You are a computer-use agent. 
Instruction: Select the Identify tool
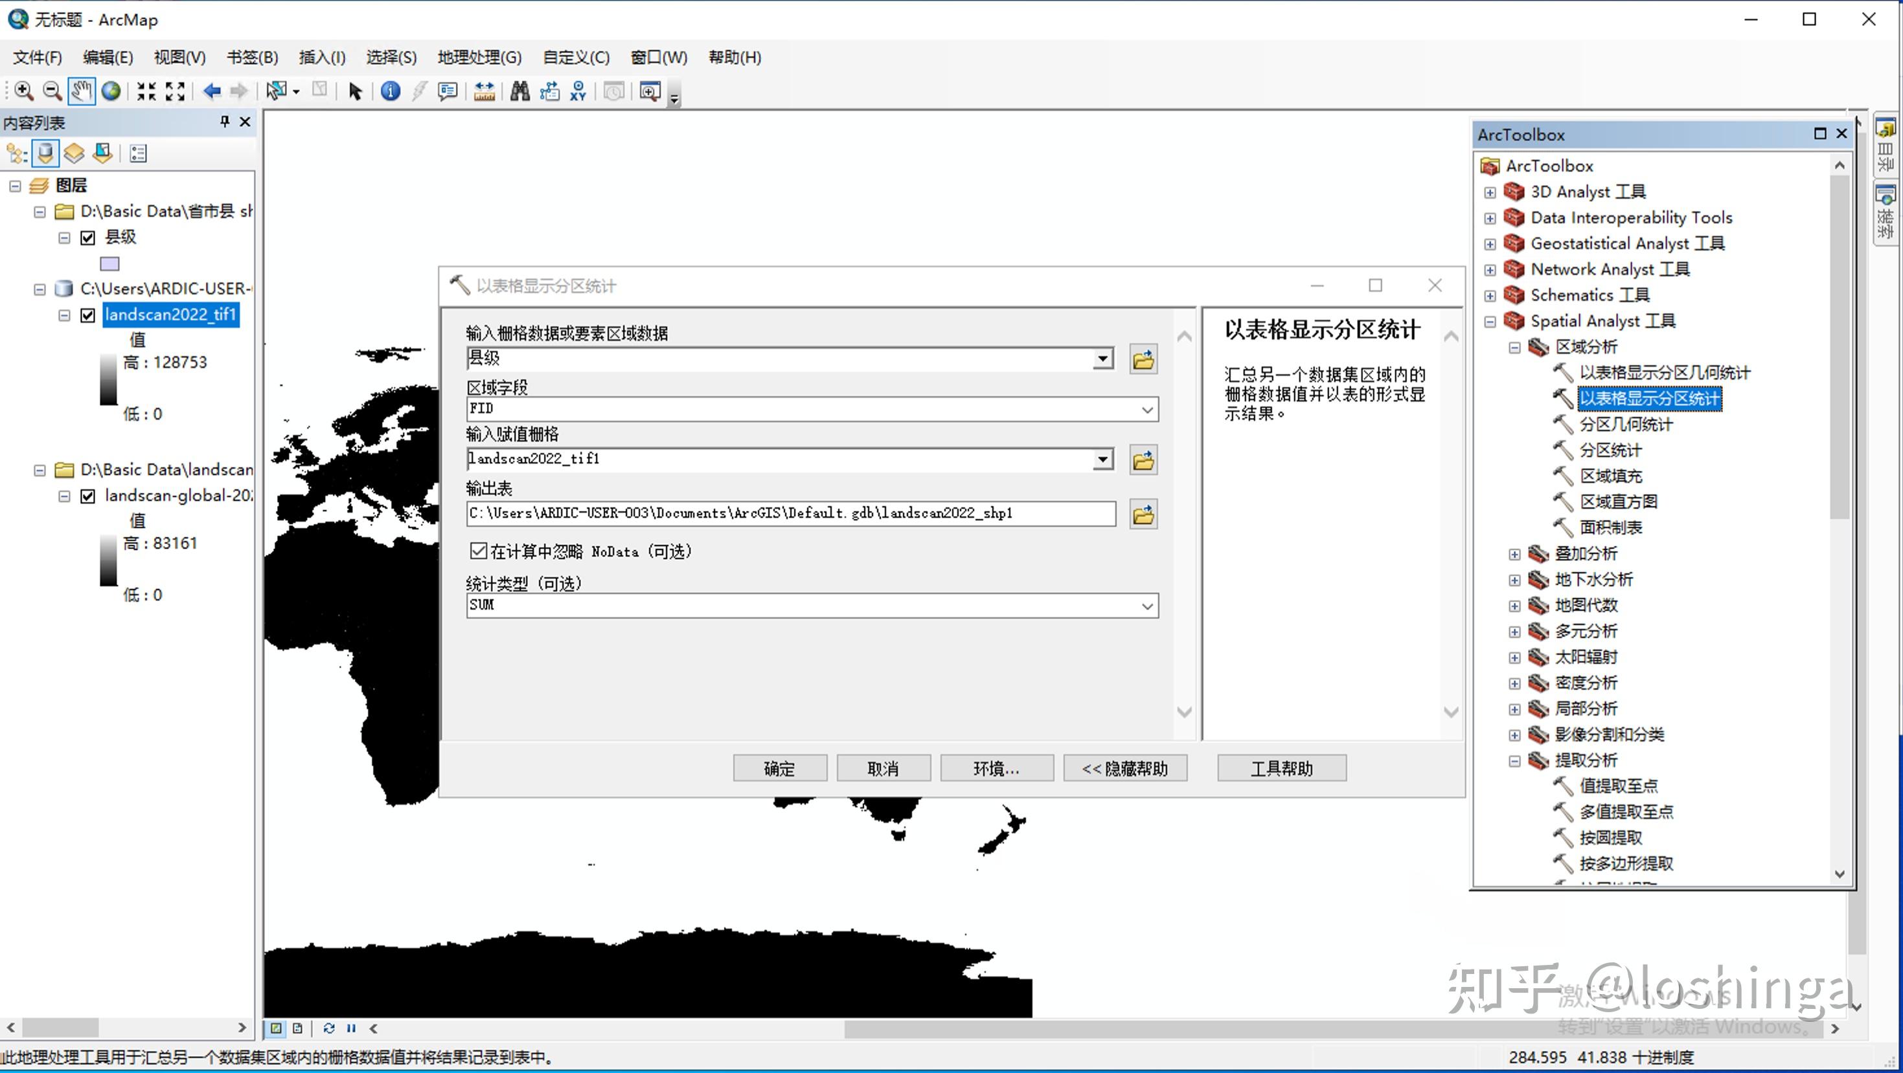pos(389,91)
